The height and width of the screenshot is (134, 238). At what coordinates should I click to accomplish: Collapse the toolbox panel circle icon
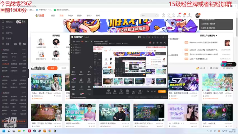[x=90, y=67]
